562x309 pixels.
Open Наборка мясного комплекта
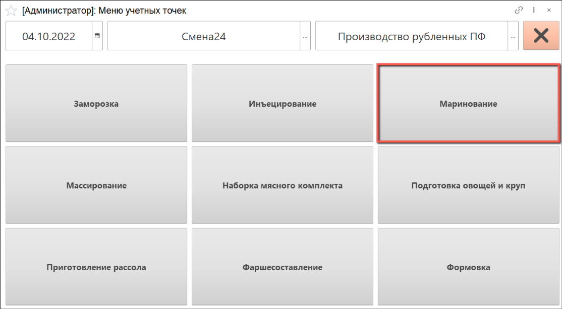(x=283, y=185)
